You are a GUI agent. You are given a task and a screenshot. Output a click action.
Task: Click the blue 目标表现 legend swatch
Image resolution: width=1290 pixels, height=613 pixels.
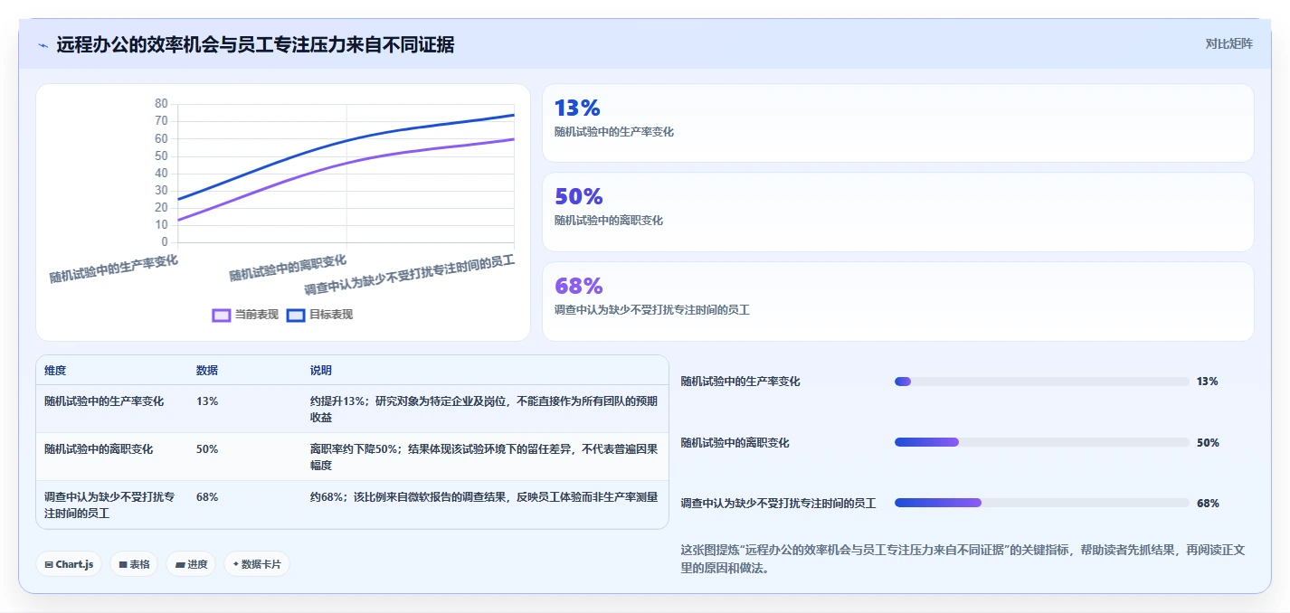(x=296, y=316)
